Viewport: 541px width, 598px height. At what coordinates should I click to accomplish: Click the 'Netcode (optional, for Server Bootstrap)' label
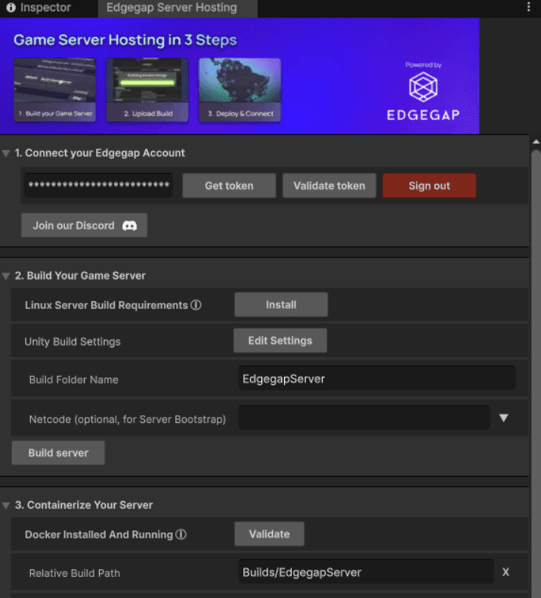(x=128, y=419)
